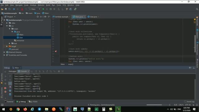Screen dimensions: 199x112
Task: Open Project Structure from the toolbar icon
Action: pyautogui.click(x=71, y=9)
